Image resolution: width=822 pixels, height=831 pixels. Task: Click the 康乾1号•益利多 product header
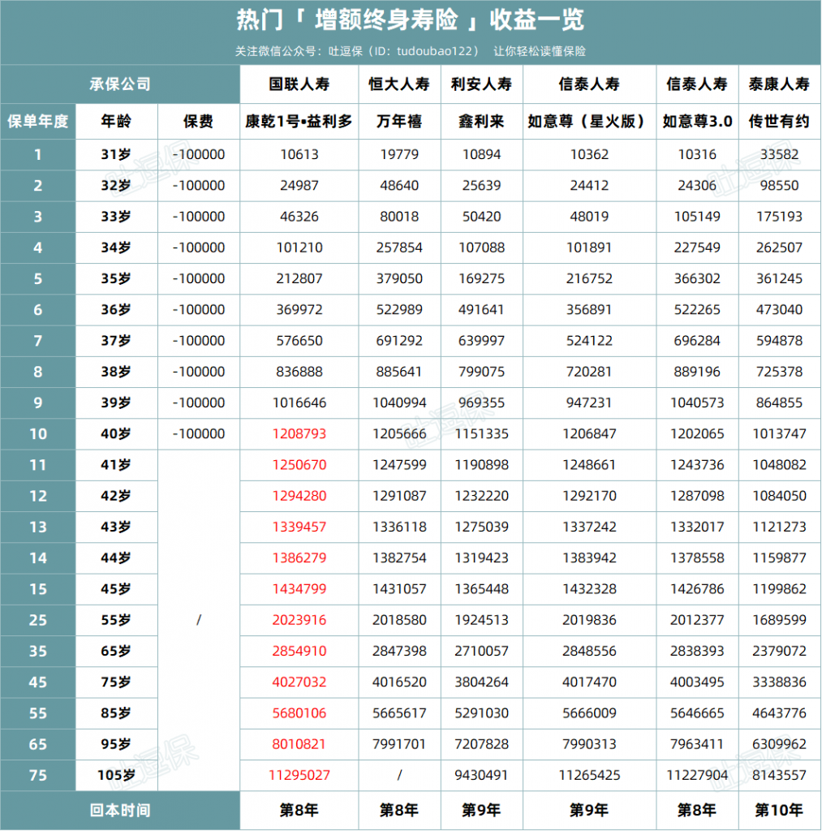pos(299,122)
